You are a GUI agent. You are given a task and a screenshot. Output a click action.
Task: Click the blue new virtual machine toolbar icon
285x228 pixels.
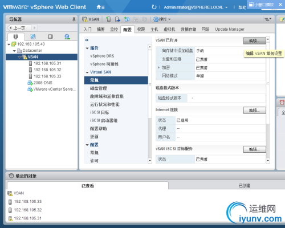point(127,19)
